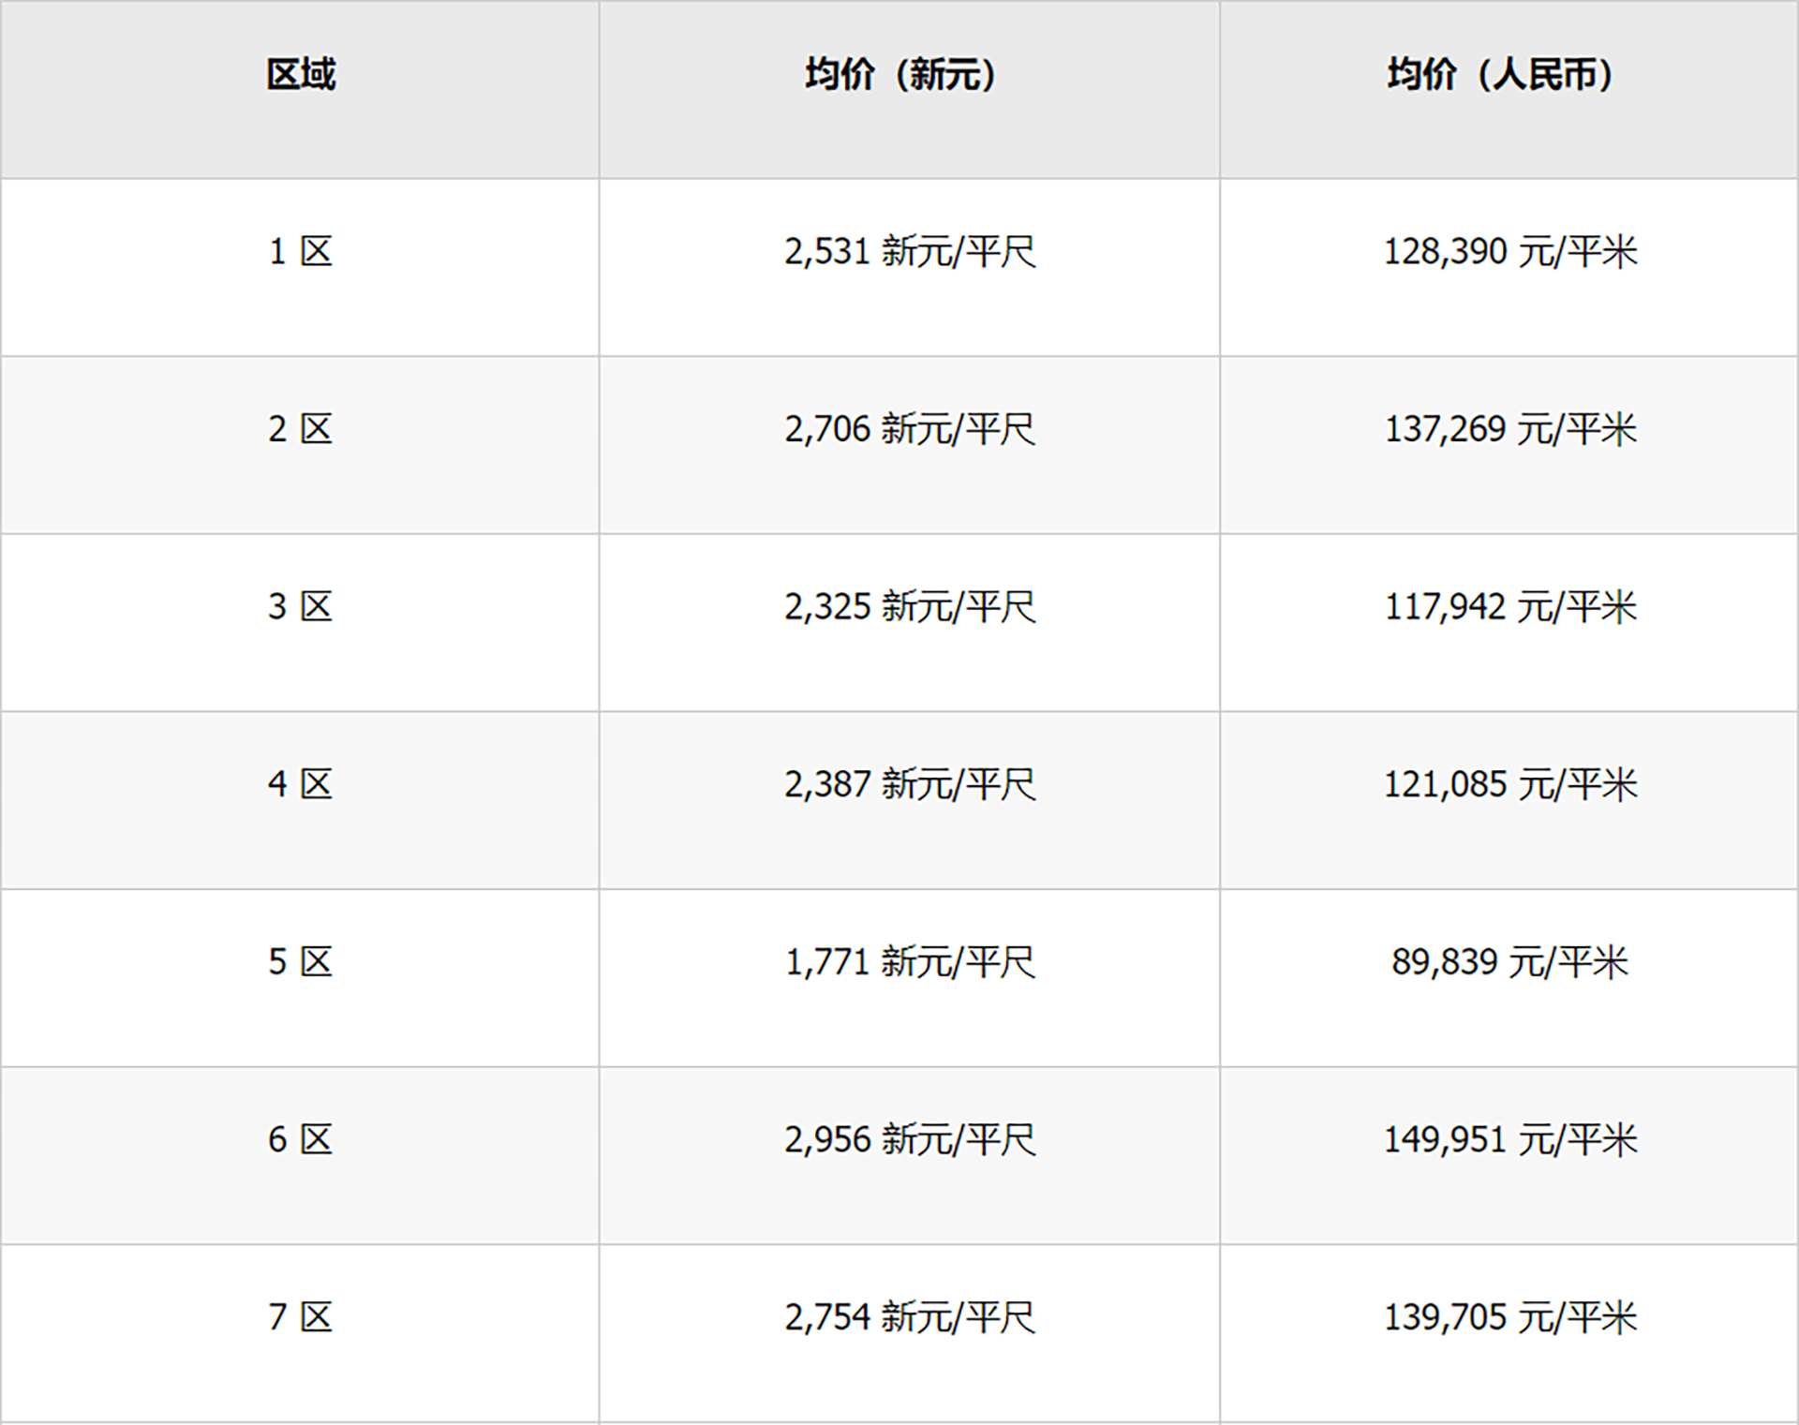This screenshot has height=1425, width=1799.
Task: Click the 1,771 新元/平尺 cell
Action: [x=909, y=962]
